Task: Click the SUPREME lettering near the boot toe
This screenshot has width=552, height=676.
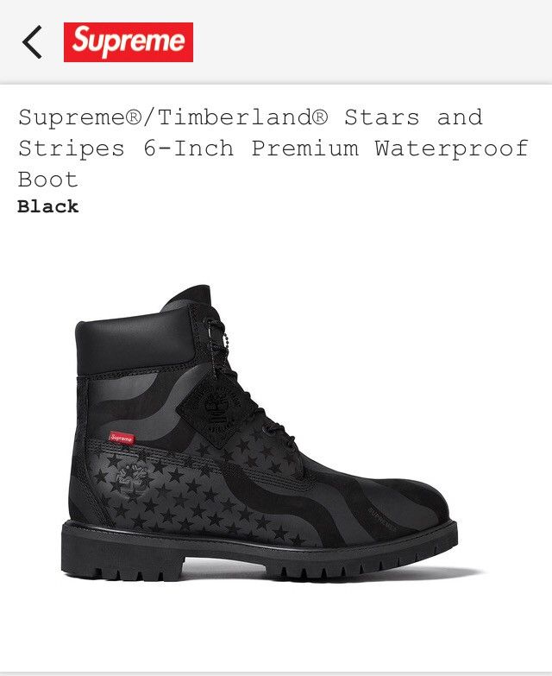Action: [383, 520]
